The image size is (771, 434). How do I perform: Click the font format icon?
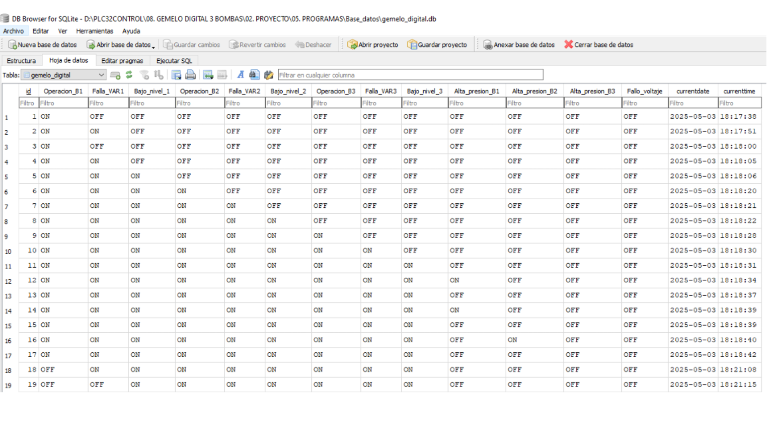click(x=240, y=75)
